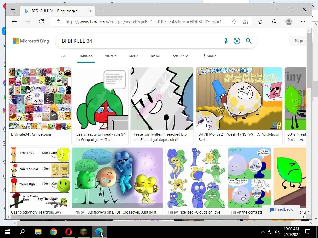Open 'Pin by I Sunflowers on BFDI' image
Screen dimensions: 318x238
click(117, 178)
